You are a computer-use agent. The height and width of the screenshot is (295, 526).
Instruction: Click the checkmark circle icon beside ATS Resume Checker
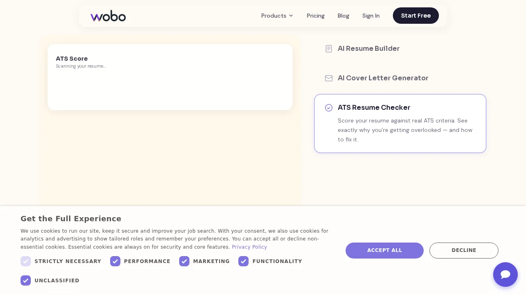[x=329, y=108]
